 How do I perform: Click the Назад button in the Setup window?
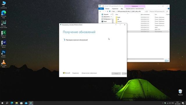click(x=116, y=73)
